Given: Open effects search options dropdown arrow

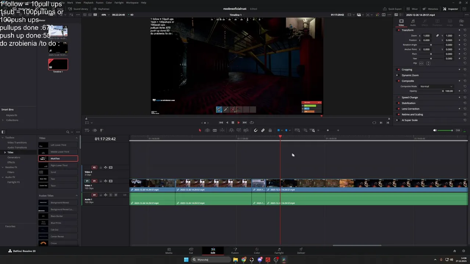Looking at the screenshot, I should click(72, 132).
